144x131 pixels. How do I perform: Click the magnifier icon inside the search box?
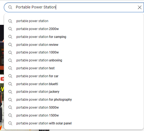click(x=10, y=7)
